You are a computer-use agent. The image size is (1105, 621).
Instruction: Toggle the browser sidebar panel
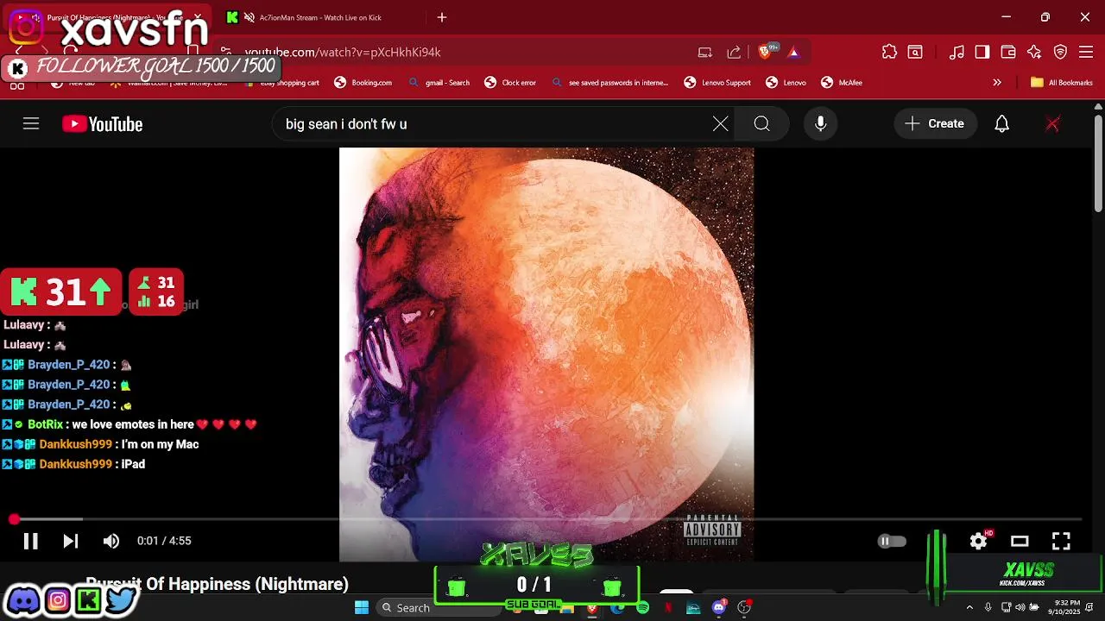pyautogui.click(x=982, y=53)
